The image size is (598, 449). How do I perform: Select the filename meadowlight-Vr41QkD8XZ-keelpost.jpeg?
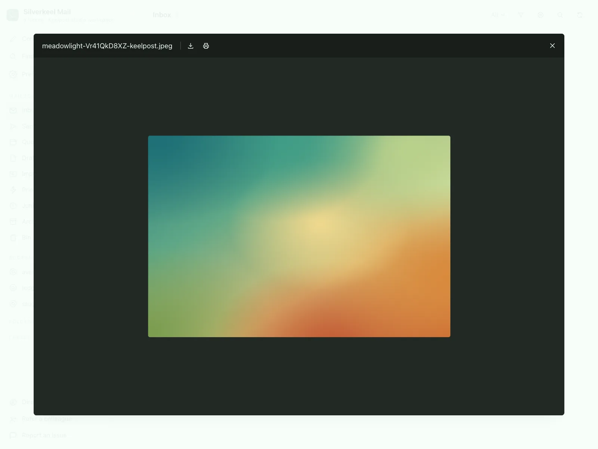click(x=107, y=46)
